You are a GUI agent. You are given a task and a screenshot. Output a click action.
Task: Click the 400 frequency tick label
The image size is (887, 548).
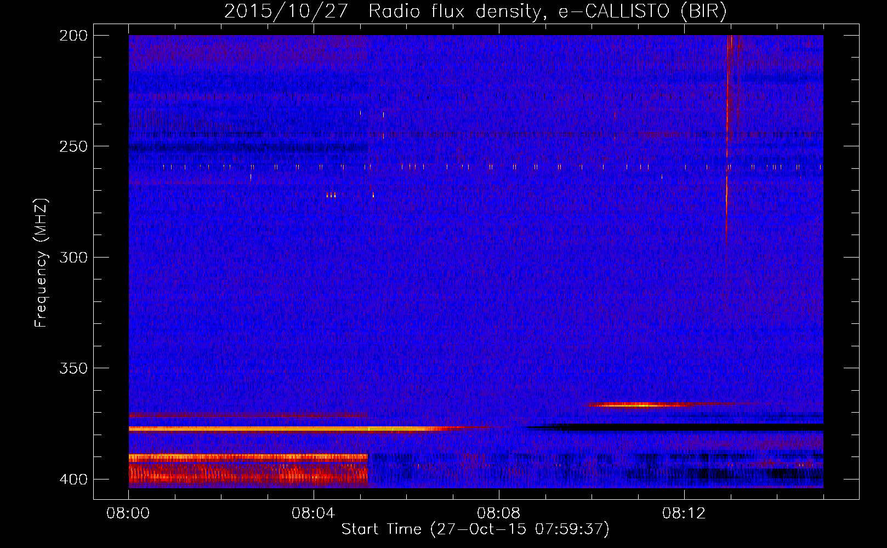(73, 479)
